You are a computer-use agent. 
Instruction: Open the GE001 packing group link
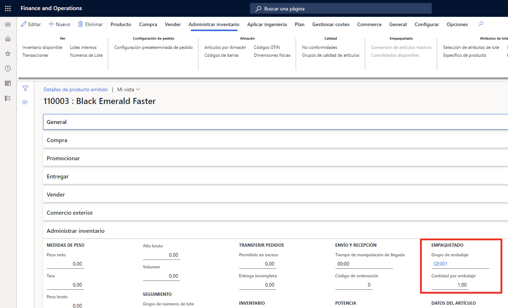(x=440, y=264)
